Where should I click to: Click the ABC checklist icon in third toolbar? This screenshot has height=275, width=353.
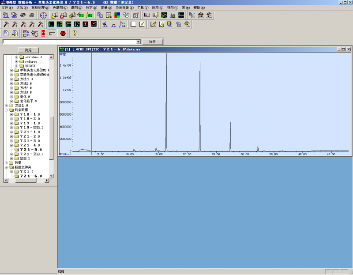pyautogui.click(x=26, y=33)
